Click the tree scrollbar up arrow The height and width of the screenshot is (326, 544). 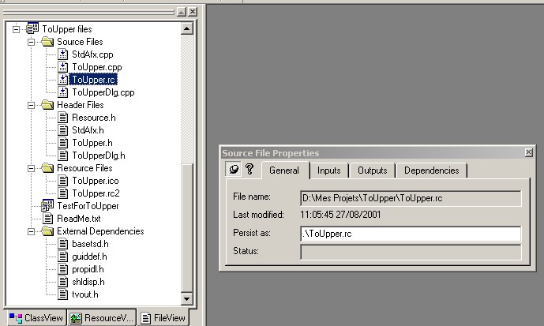tap(186, 28)
